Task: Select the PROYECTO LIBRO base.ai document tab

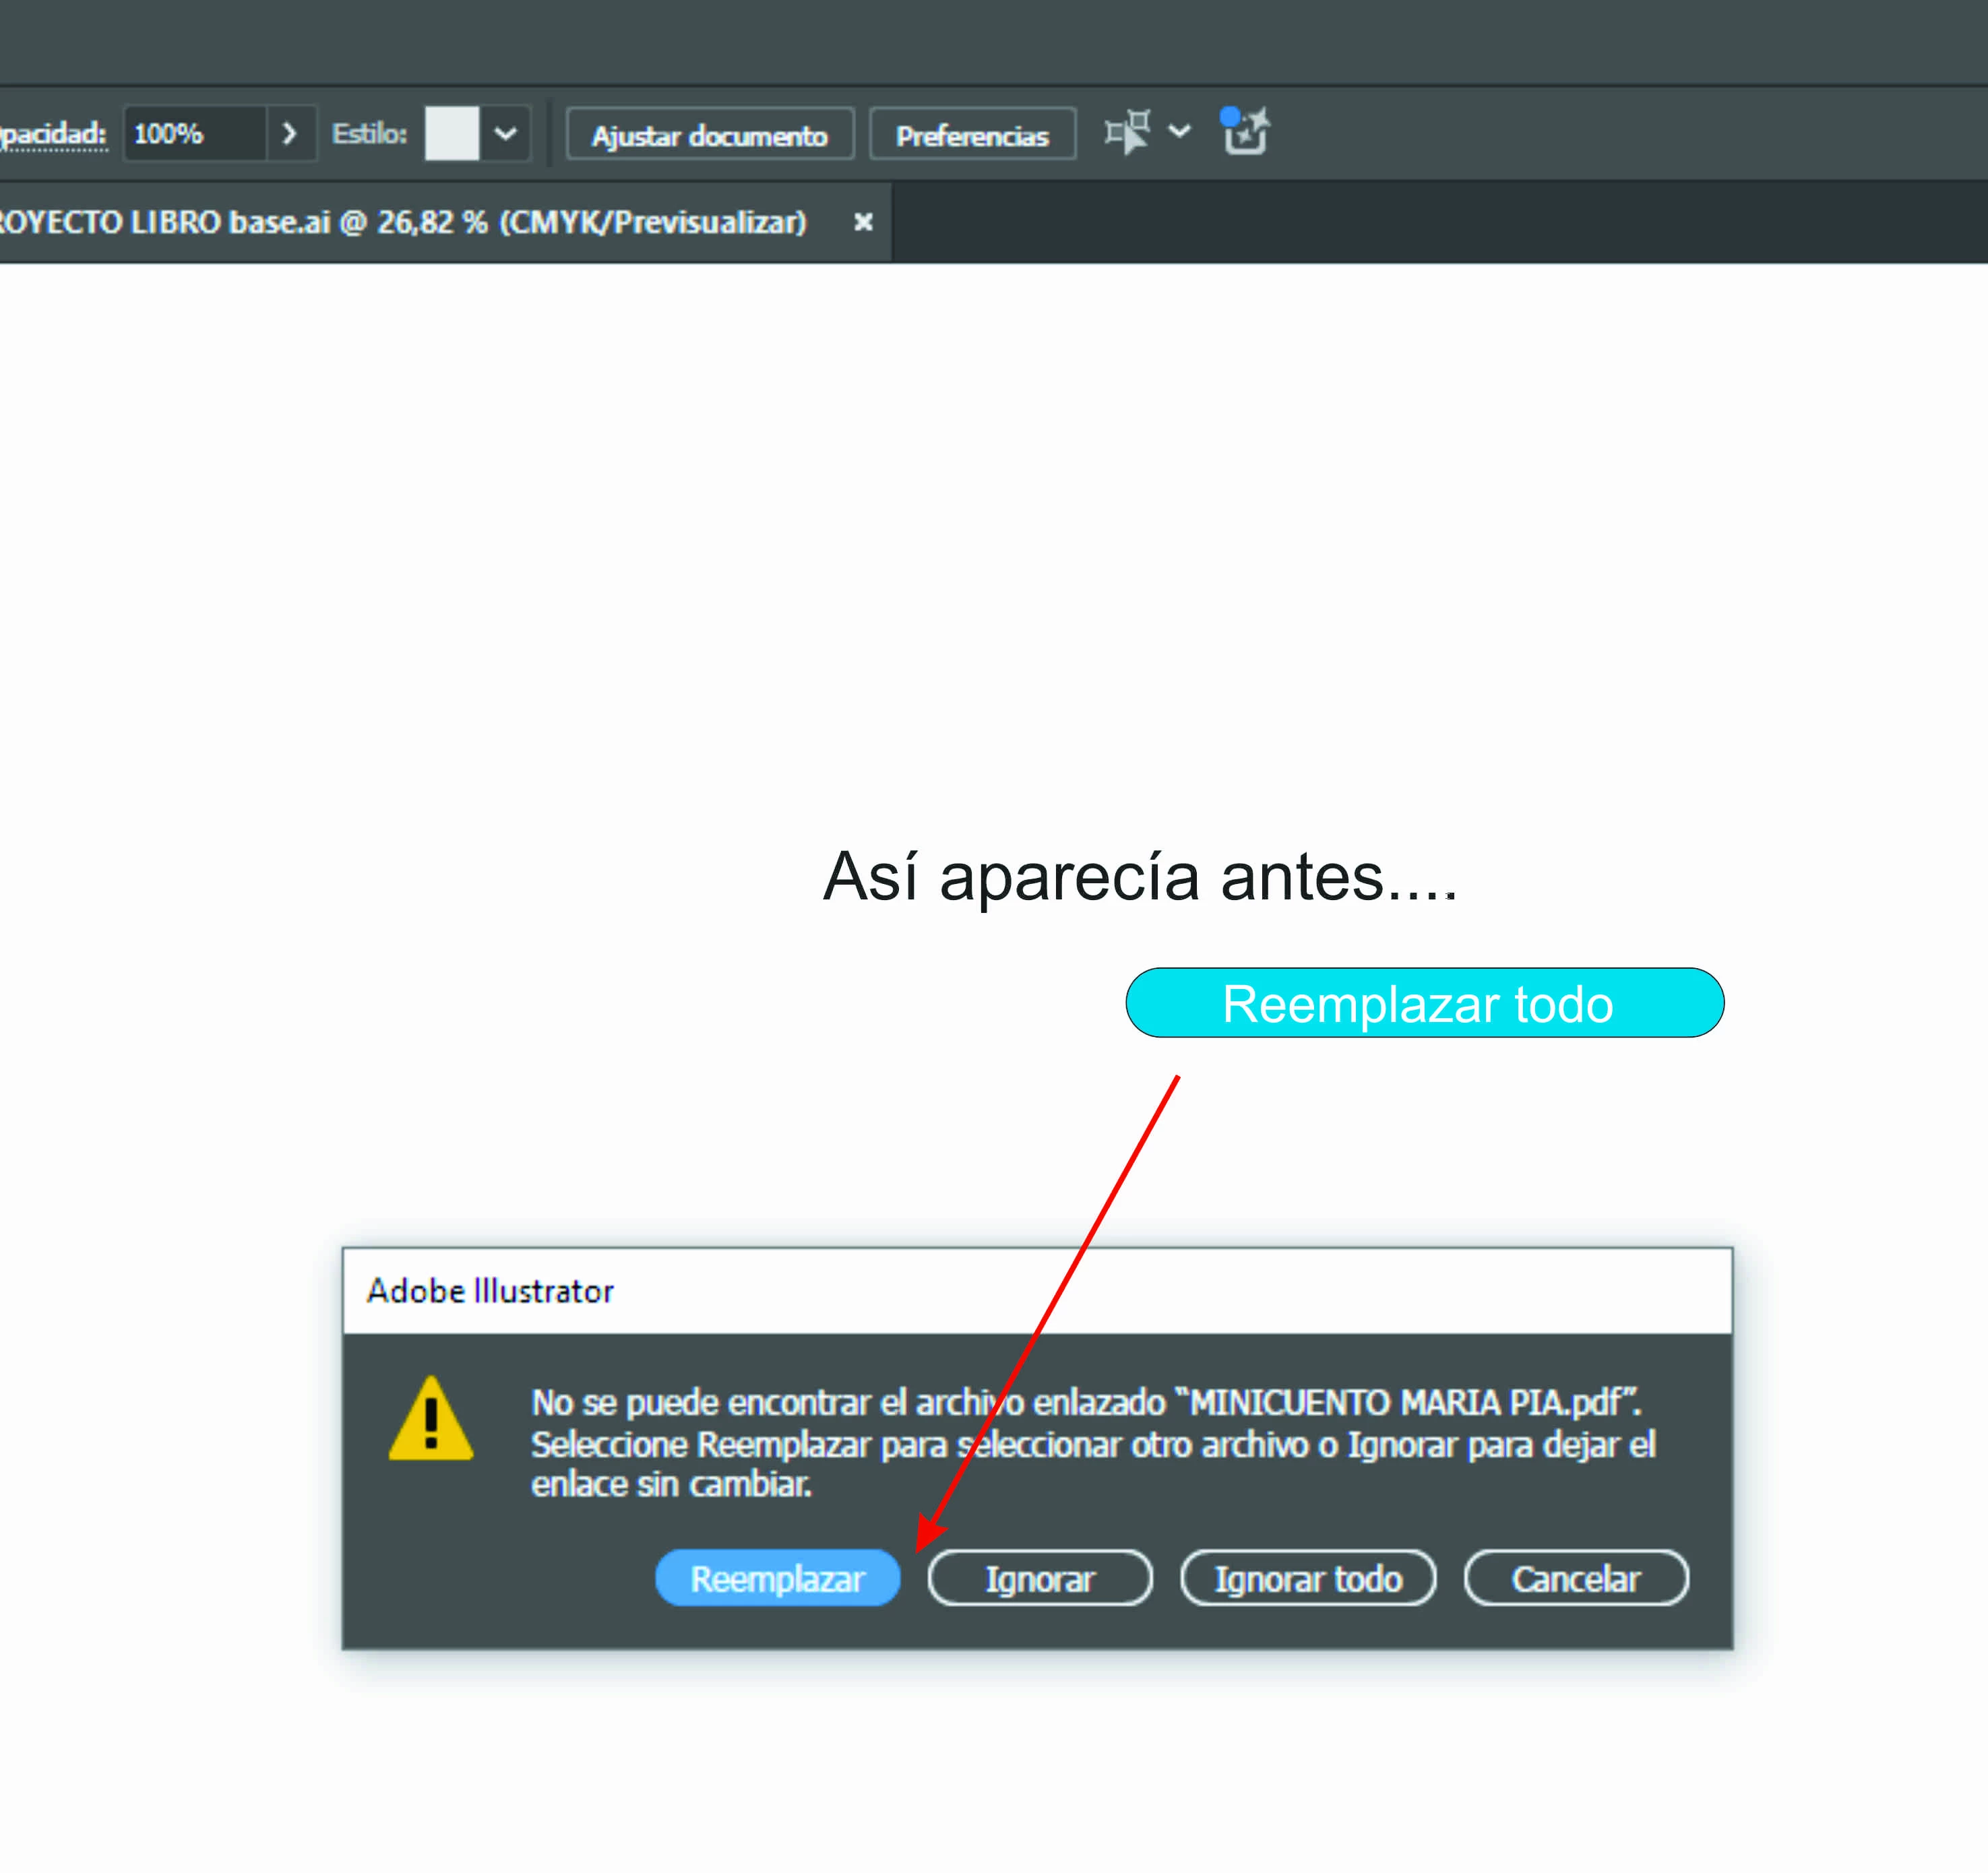Action: 400,222
